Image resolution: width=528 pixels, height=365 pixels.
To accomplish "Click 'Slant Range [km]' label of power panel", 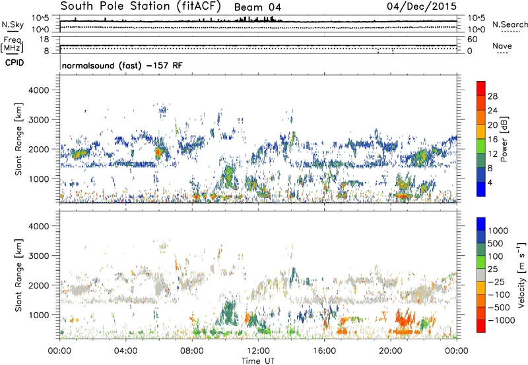I will (x=18, y=139).
